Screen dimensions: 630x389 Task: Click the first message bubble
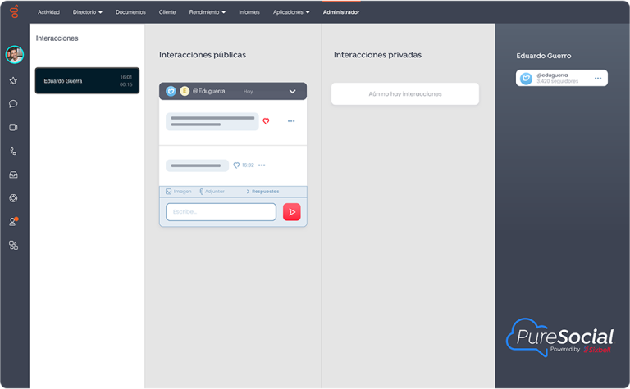212,121
